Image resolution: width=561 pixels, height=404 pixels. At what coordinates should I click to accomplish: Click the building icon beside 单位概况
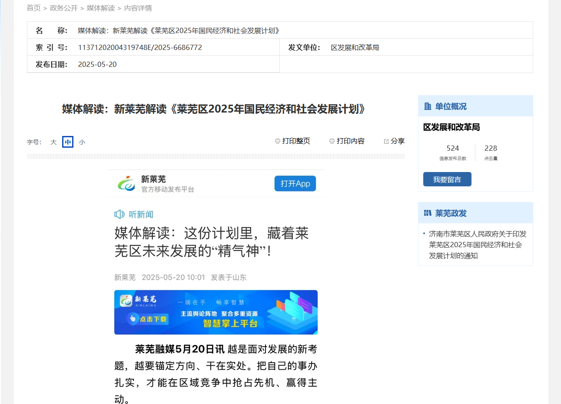pos(428,106)
